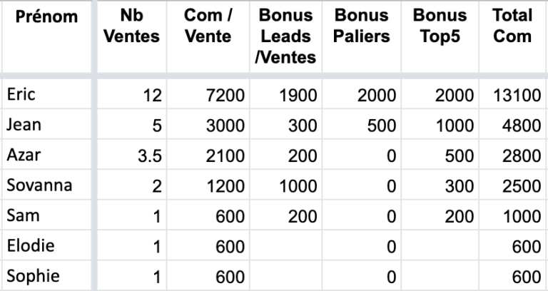Select the Prénom header cell
The height and width of the screenshot is (291, 548).
pos(46,36)
